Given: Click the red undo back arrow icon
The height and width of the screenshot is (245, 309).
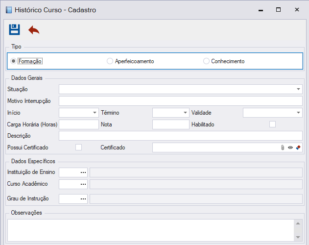Looking at the screenshot, I should click(34, 30).
